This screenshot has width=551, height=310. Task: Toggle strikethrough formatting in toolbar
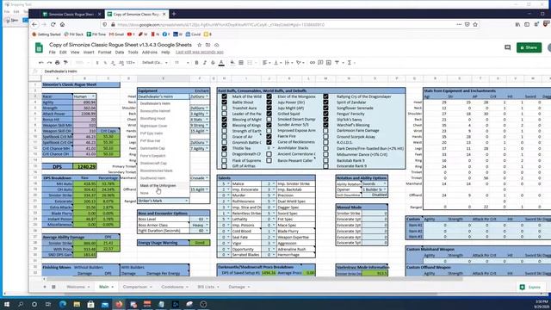tap(213, 63)
